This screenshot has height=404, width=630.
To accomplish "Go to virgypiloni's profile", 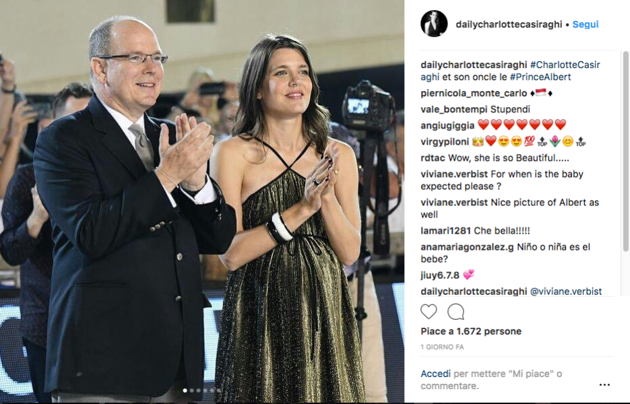I will click(x=445, y=141).
